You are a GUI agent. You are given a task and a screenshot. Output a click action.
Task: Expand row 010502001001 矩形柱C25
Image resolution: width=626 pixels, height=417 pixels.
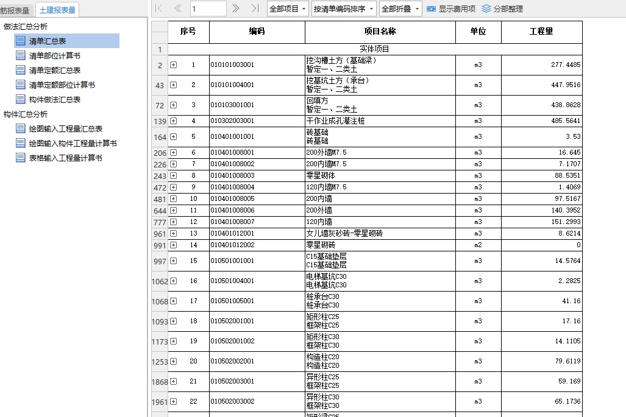coord(173,321)
